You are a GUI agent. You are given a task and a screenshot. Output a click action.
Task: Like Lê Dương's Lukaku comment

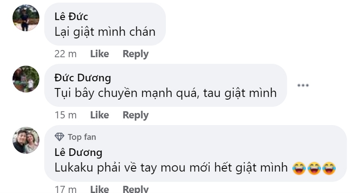[x=99, y=189]
